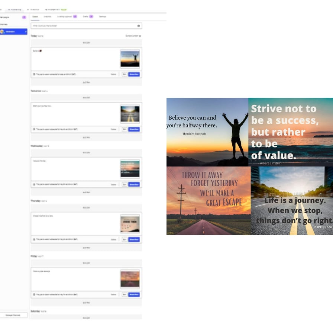Click the empty morning slot under Wednesday
The width and height of the screenshot is (333, 333).
point(87,153)
